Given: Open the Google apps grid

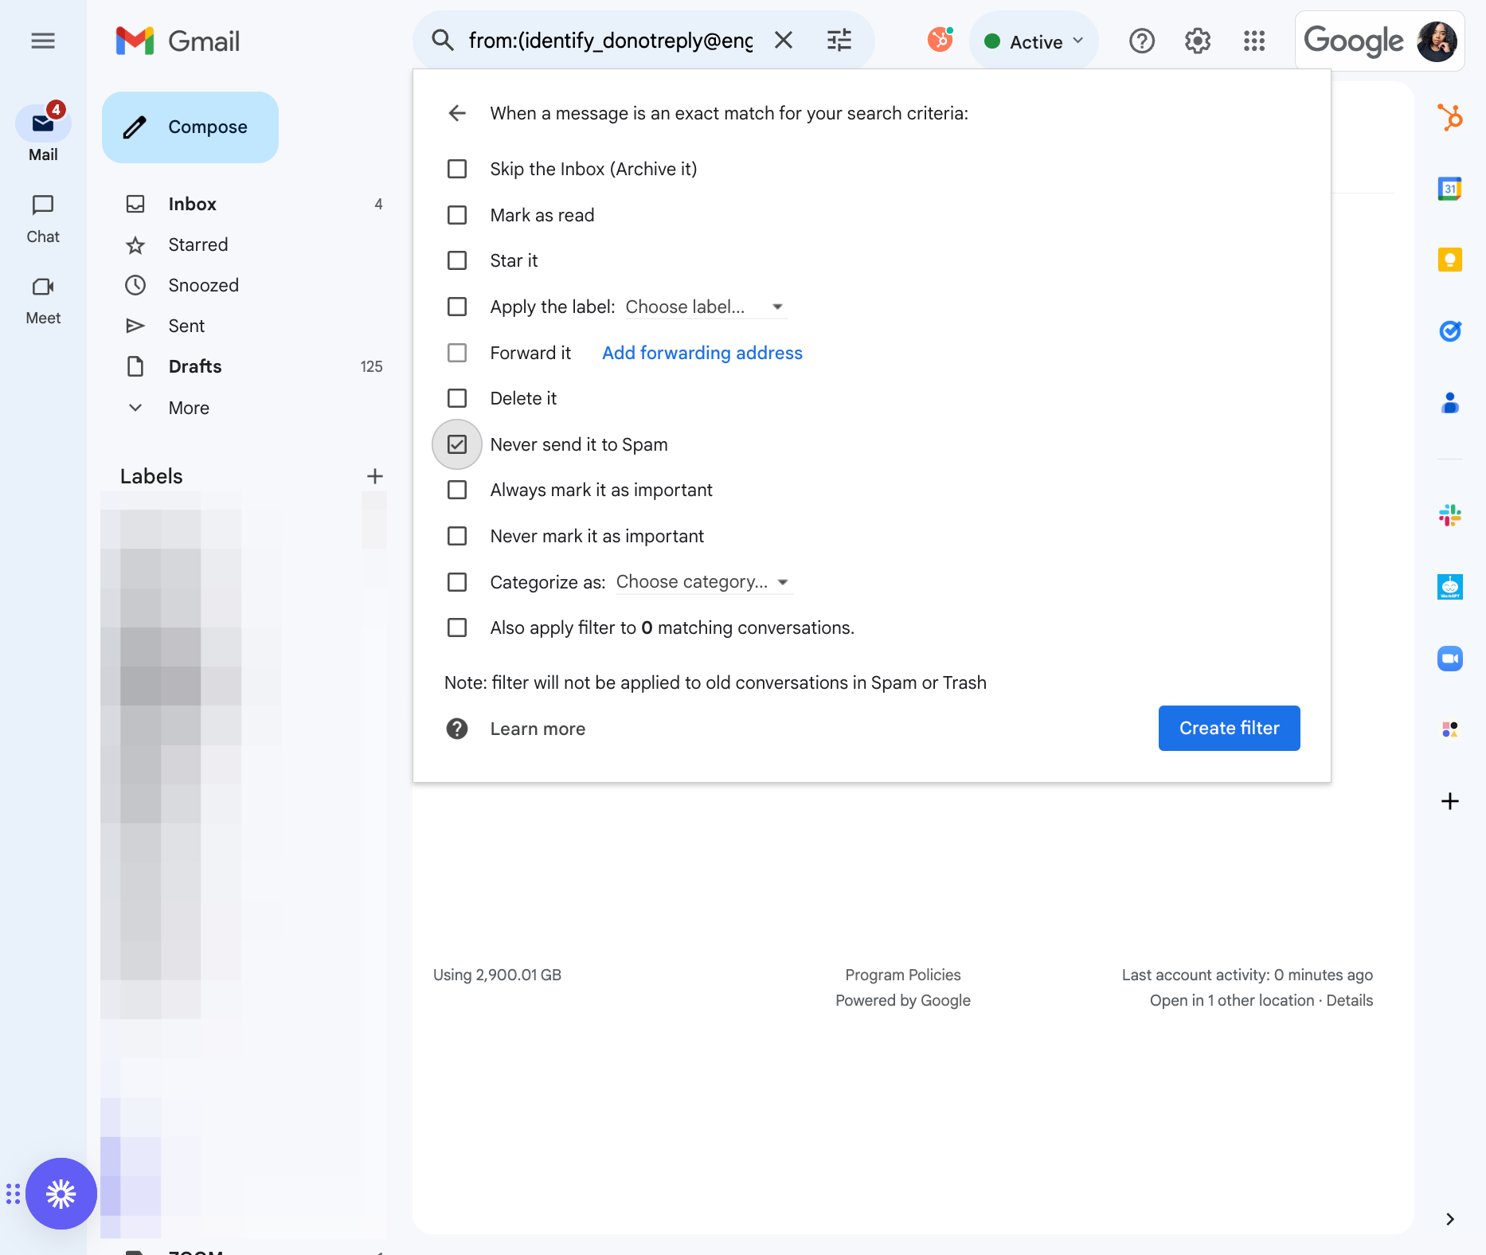Looking at the screenshot, I should point(1254,41).
